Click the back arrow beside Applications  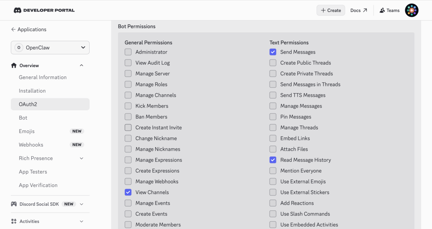pos(13,30)
